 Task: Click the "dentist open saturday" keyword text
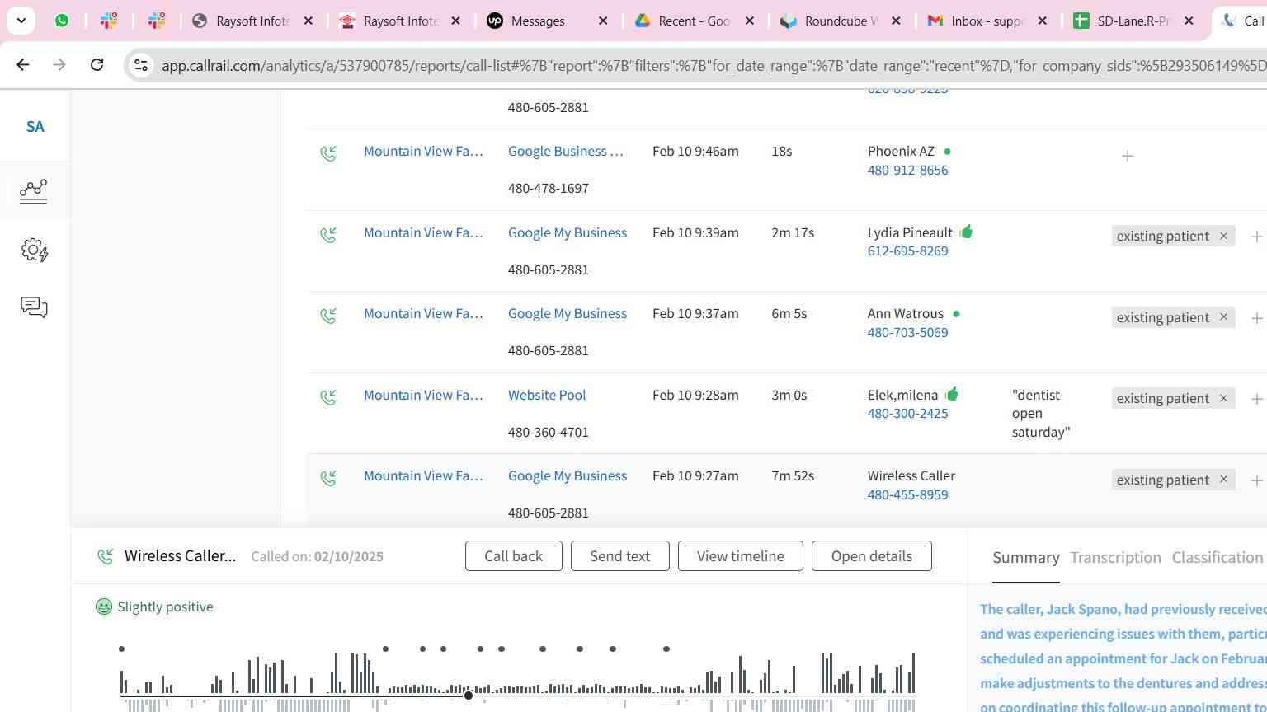[x=1040, y=413]
